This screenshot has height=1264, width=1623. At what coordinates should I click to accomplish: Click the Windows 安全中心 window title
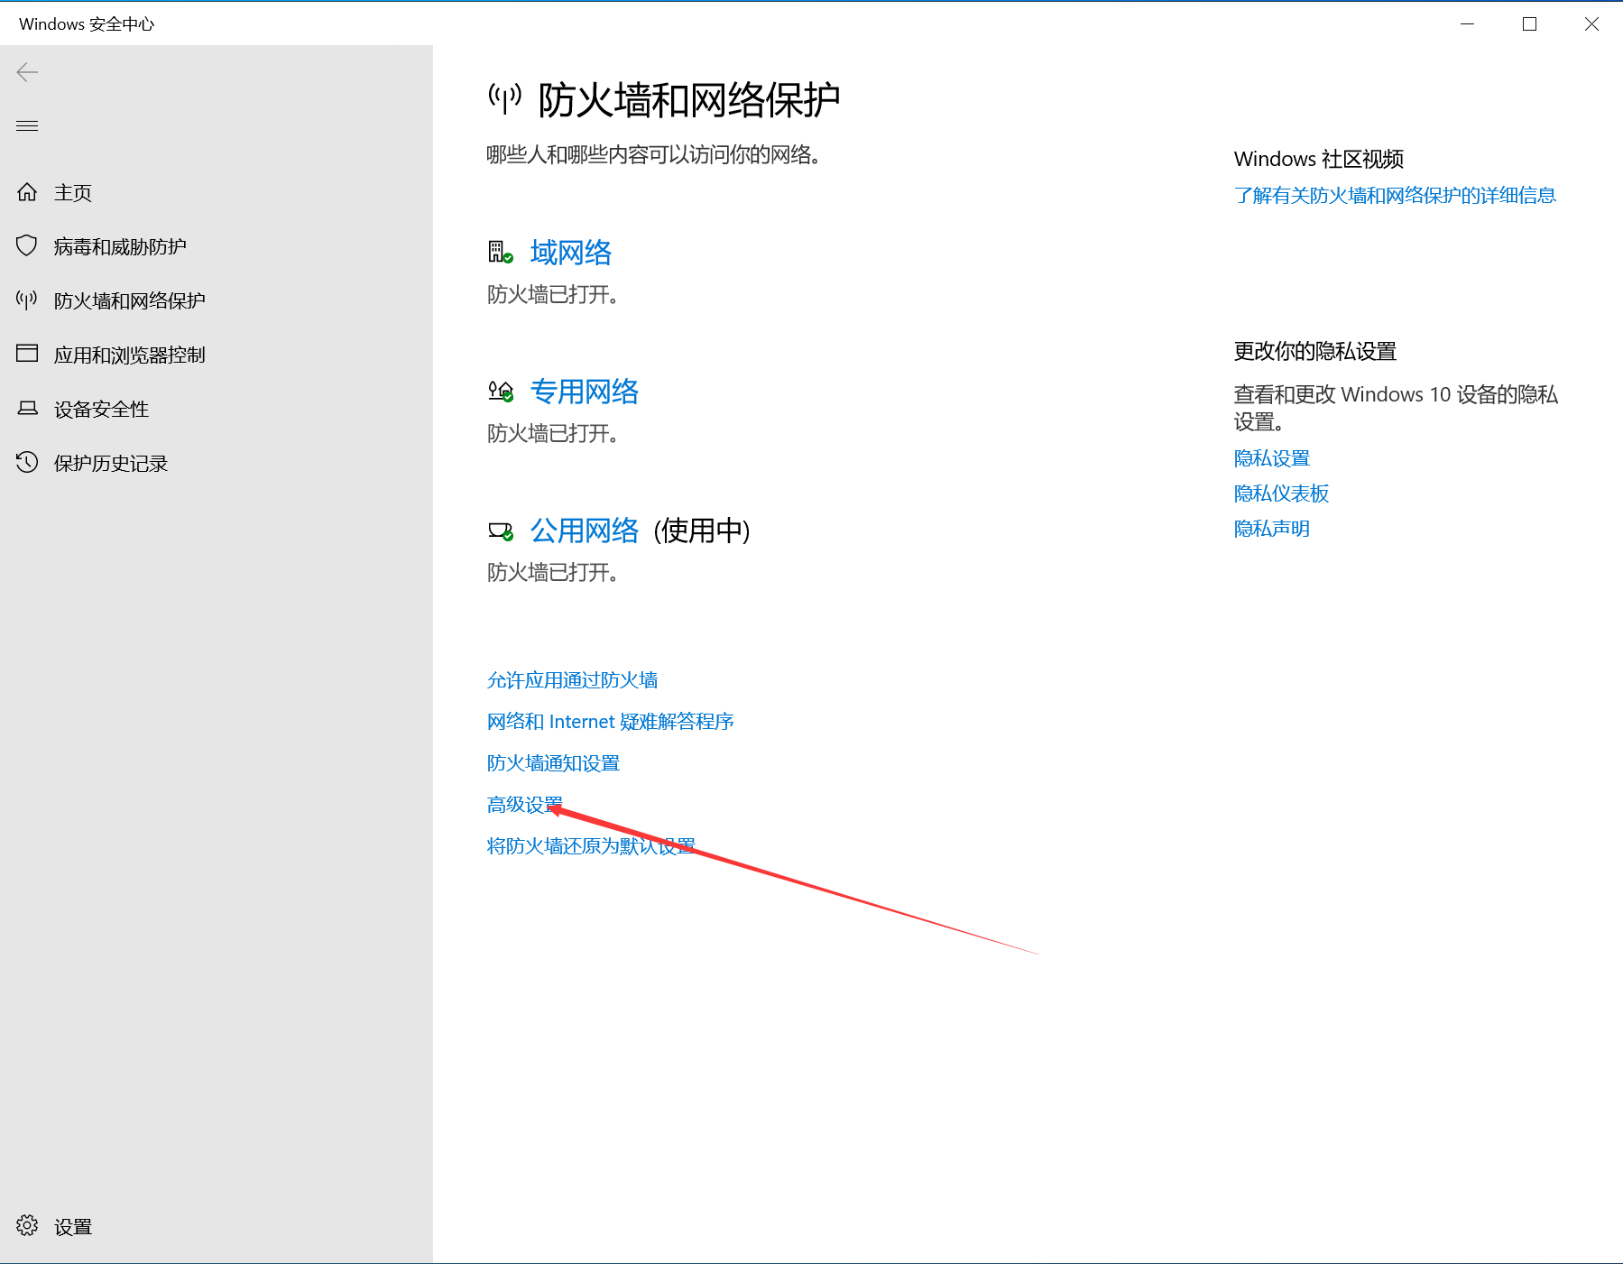87,24
